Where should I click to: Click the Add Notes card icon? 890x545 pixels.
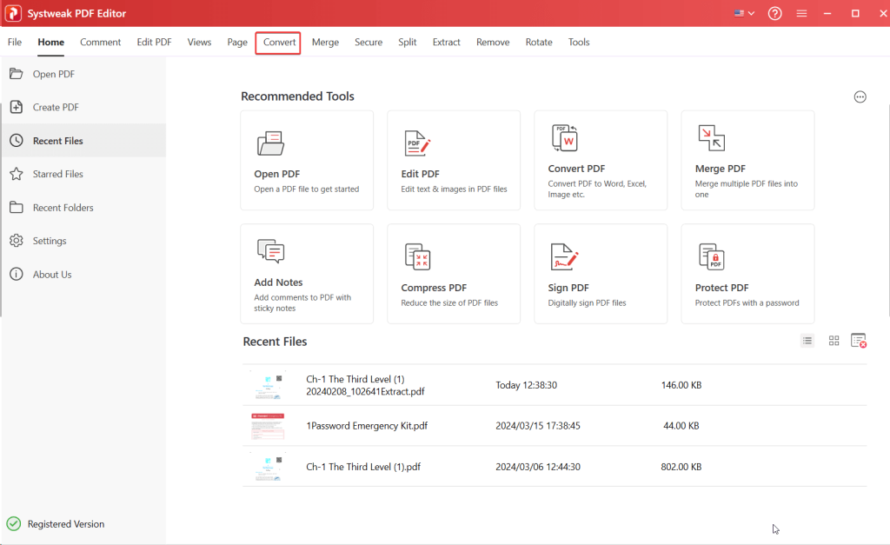[x=271, y=251]
